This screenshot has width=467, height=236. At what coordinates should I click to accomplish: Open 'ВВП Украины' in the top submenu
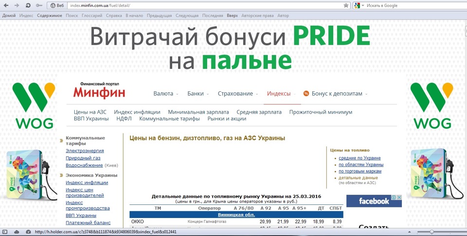91,118
